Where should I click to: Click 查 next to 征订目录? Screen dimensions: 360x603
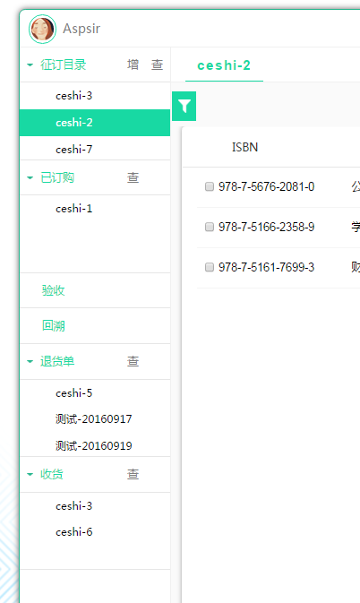(157, 65)
